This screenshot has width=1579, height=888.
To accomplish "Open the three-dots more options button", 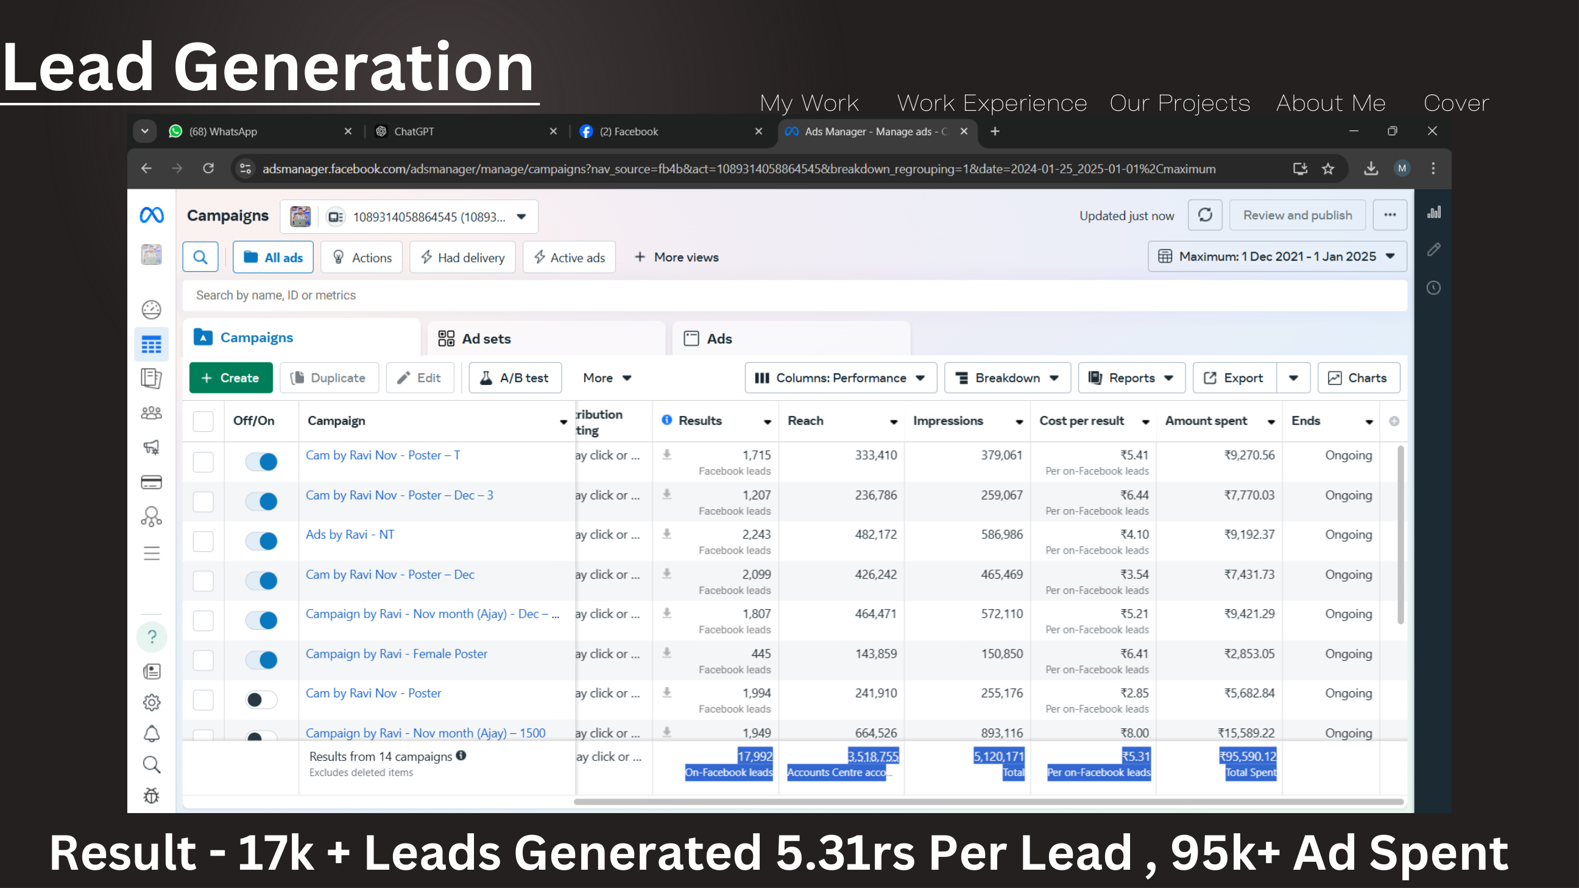I will [x=1390, y=215].
